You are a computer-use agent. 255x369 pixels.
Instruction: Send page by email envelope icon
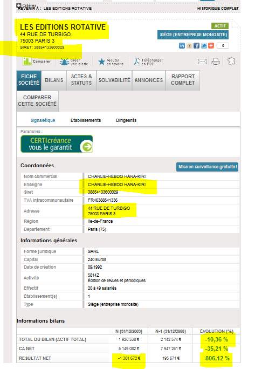[x=202, y=61]
